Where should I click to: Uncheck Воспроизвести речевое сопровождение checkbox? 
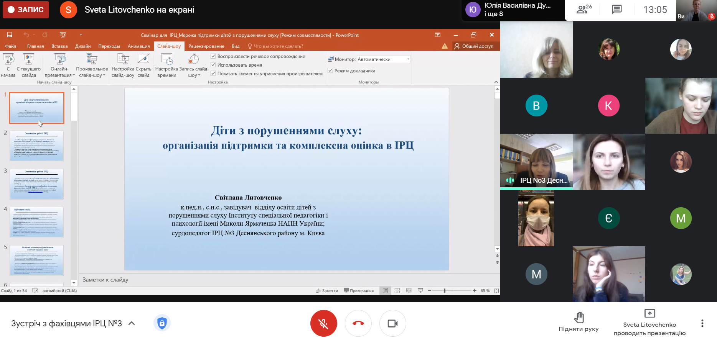[x=213, y=56]
